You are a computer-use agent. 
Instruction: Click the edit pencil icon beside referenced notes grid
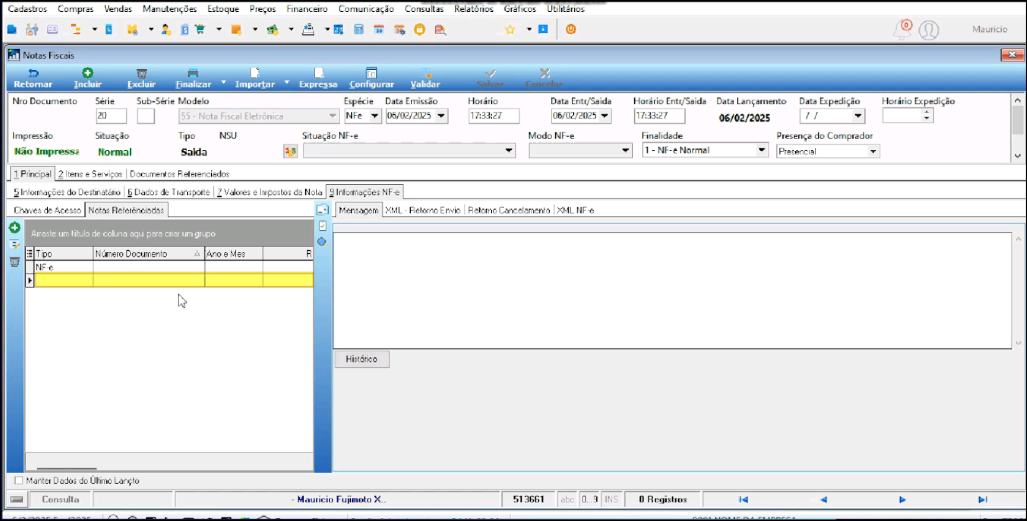coord(15,245)
